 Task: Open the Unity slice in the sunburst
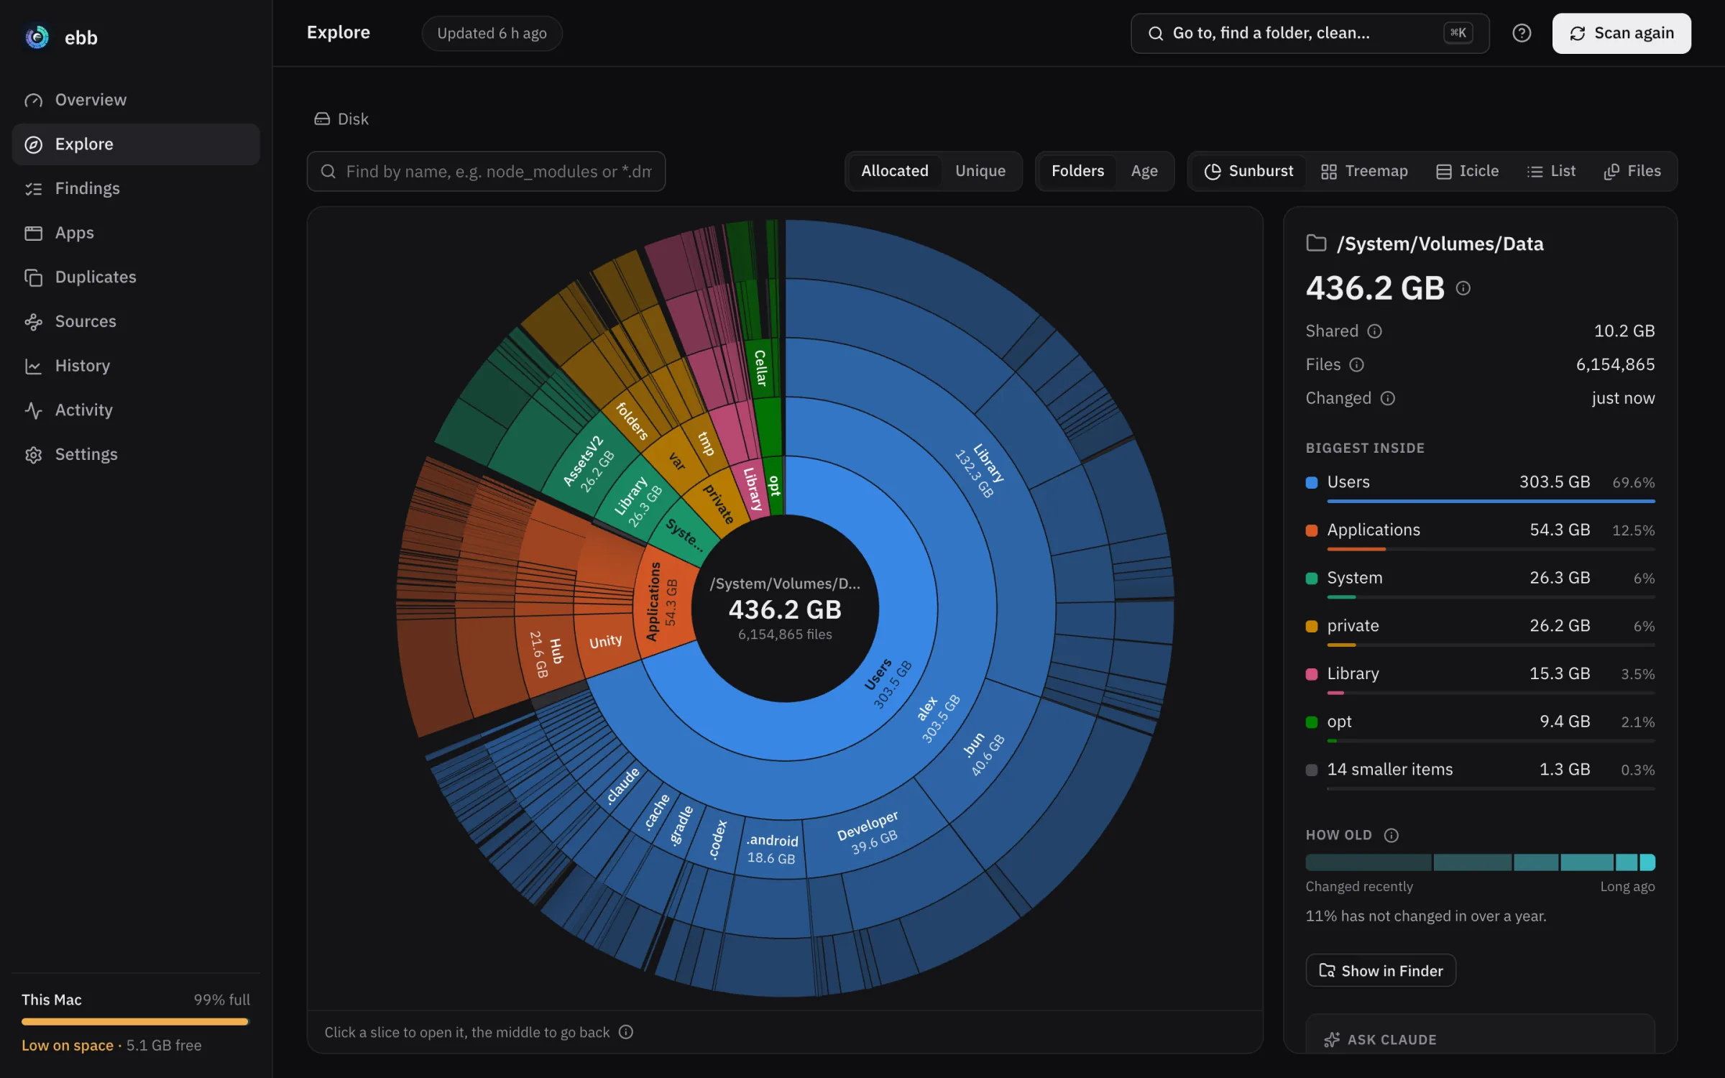point(605,641)
